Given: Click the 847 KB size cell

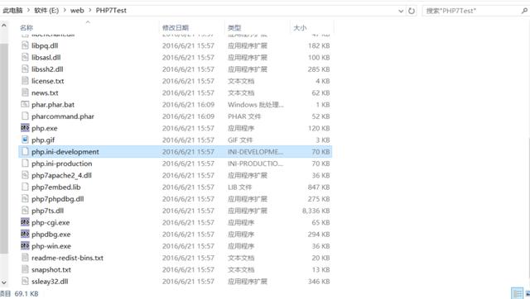Looking at the screenshot, I should coord(319,187).
